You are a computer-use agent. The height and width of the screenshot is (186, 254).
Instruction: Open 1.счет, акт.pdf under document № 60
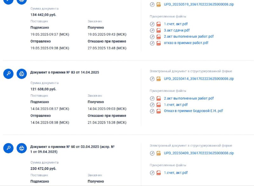pyautogui.click(x=176, y=173)
